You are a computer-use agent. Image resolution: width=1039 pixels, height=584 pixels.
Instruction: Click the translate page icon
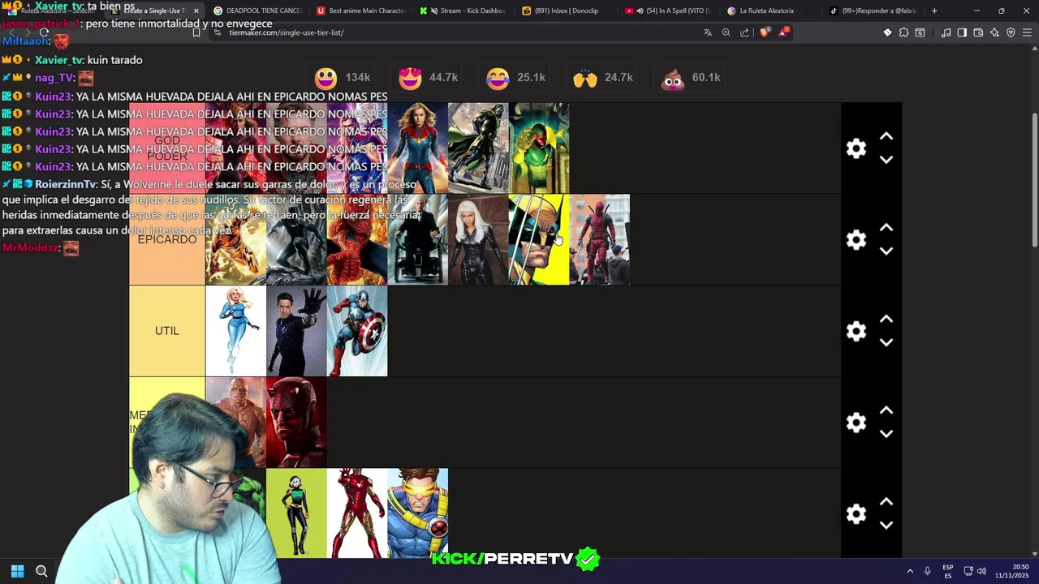pos(708,32)
